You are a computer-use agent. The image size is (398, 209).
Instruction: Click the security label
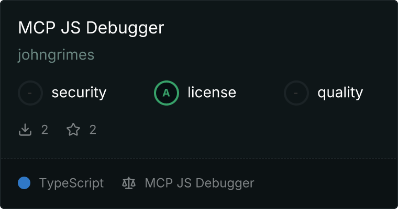coord(79,92)
